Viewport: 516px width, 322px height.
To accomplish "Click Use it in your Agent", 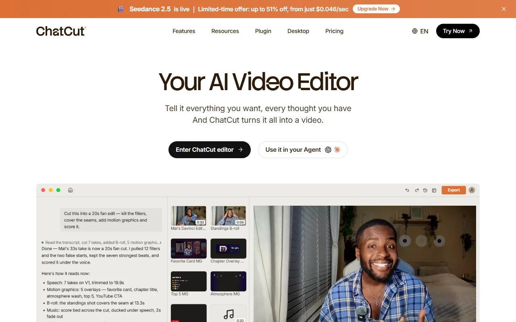I will [303, 150].
